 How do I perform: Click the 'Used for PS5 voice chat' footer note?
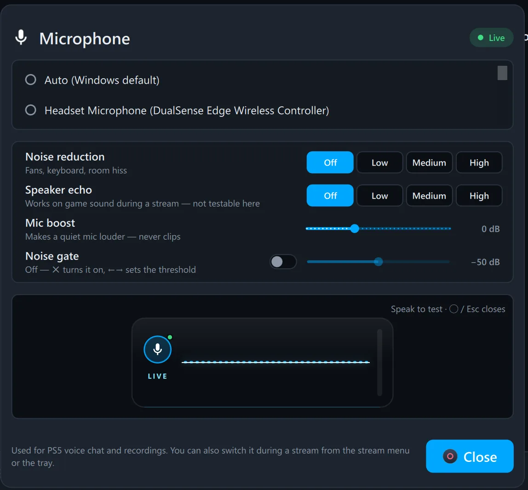click(x=211, y=457)
